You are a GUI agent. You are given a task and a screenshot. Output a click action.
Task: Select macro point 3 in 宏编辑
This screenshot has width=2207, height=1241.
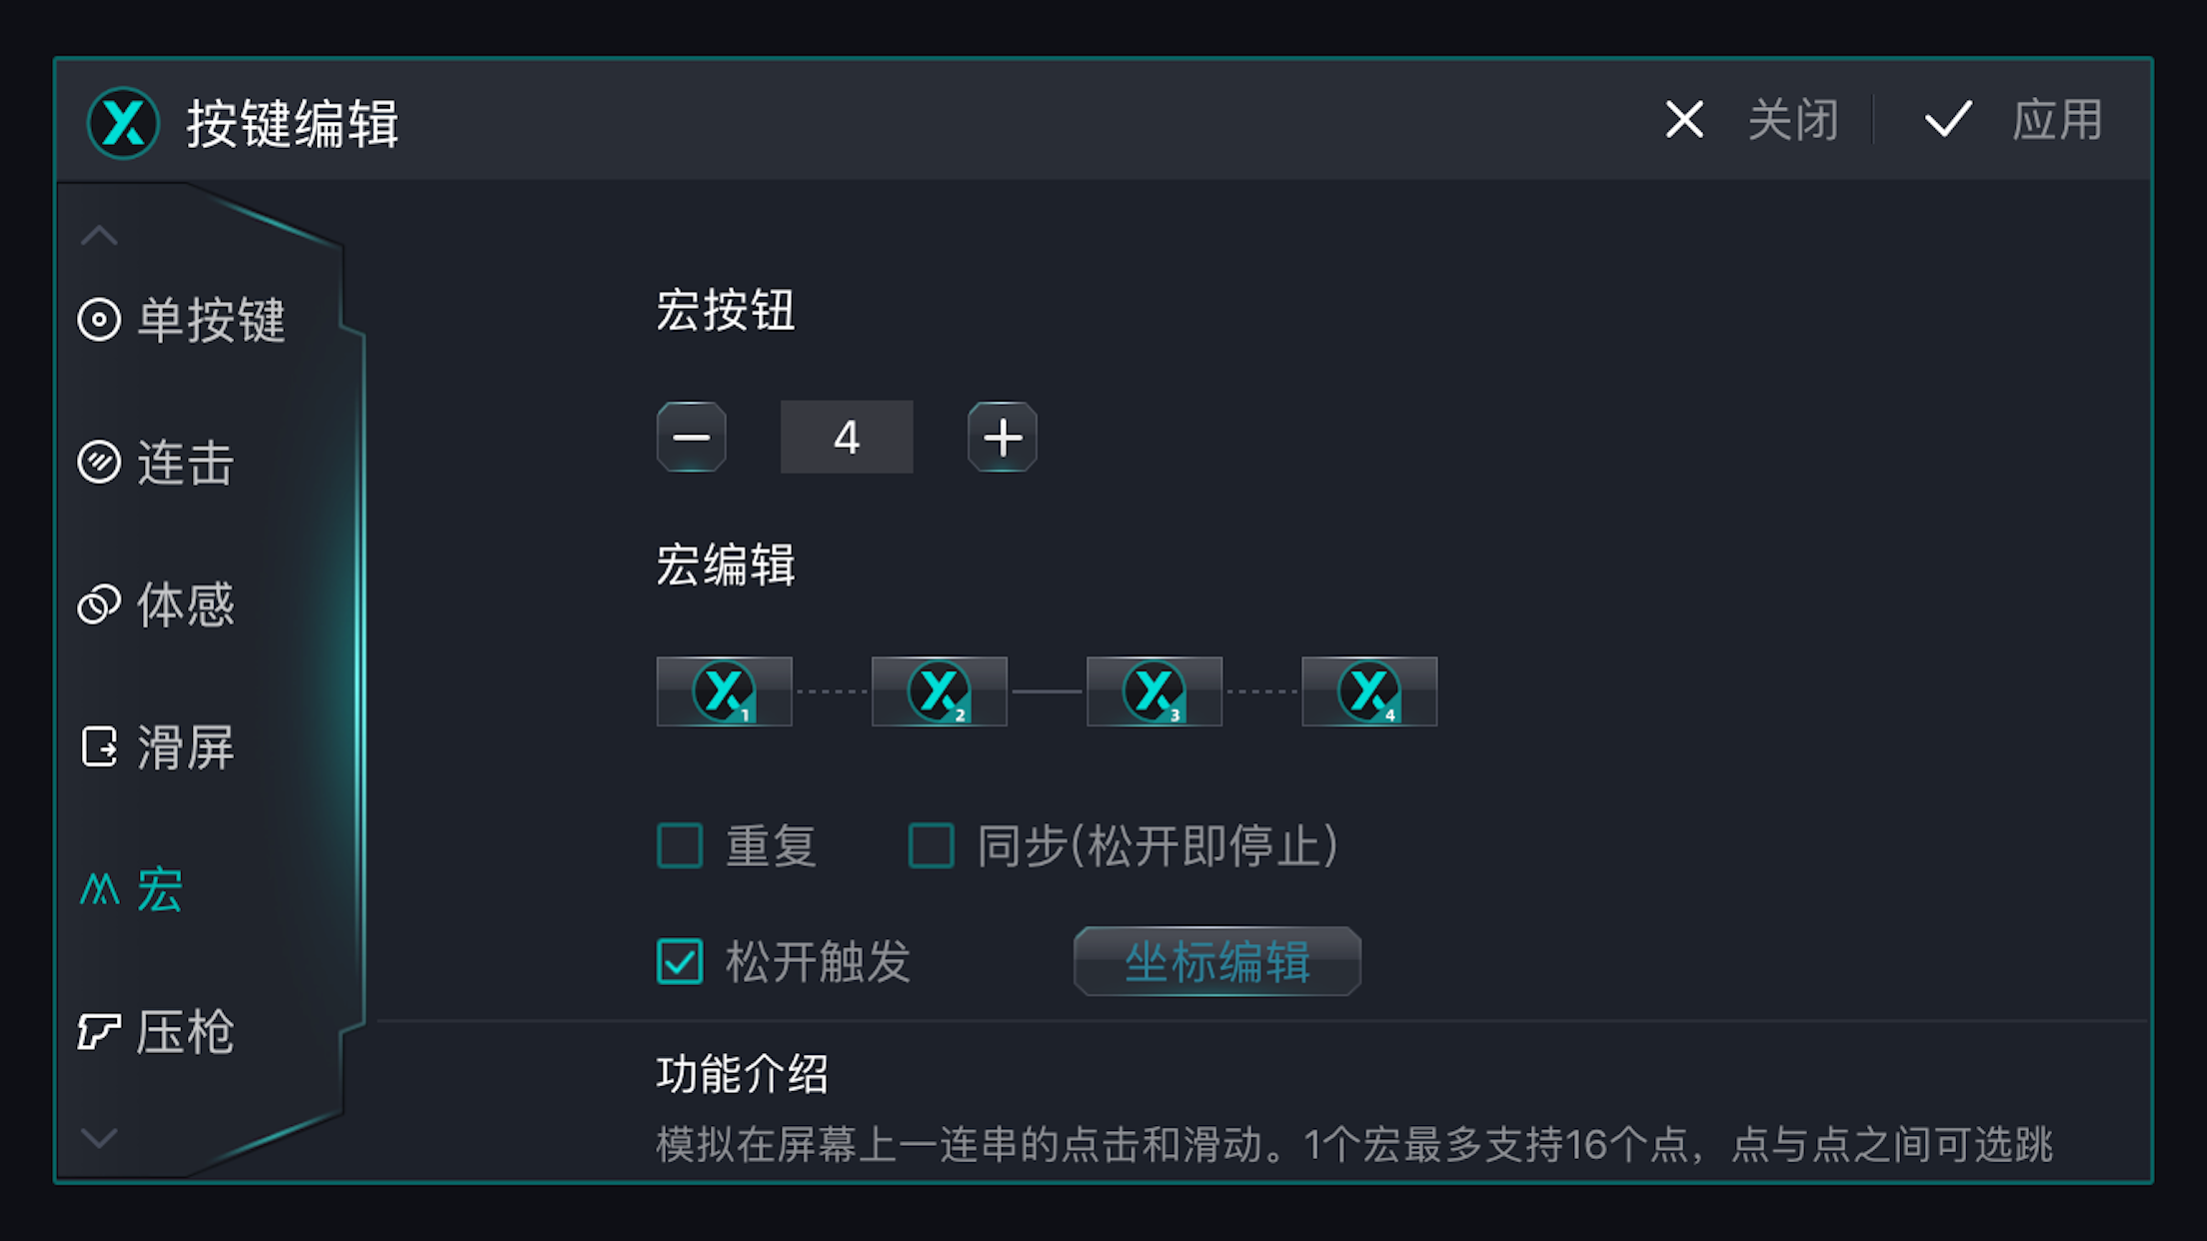[x=1154, y=691]
